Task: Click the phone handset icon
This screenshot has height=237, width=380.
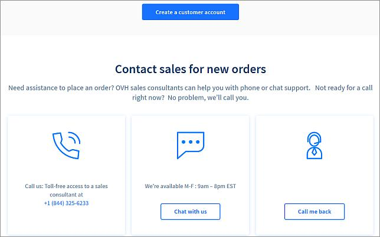Action: (x=66, y=146)
